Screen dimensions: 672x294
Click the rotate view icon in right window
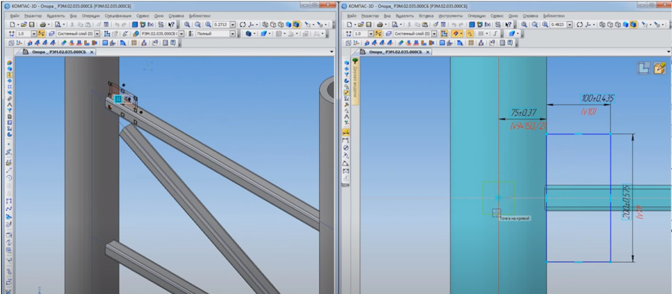pos(580,25)
